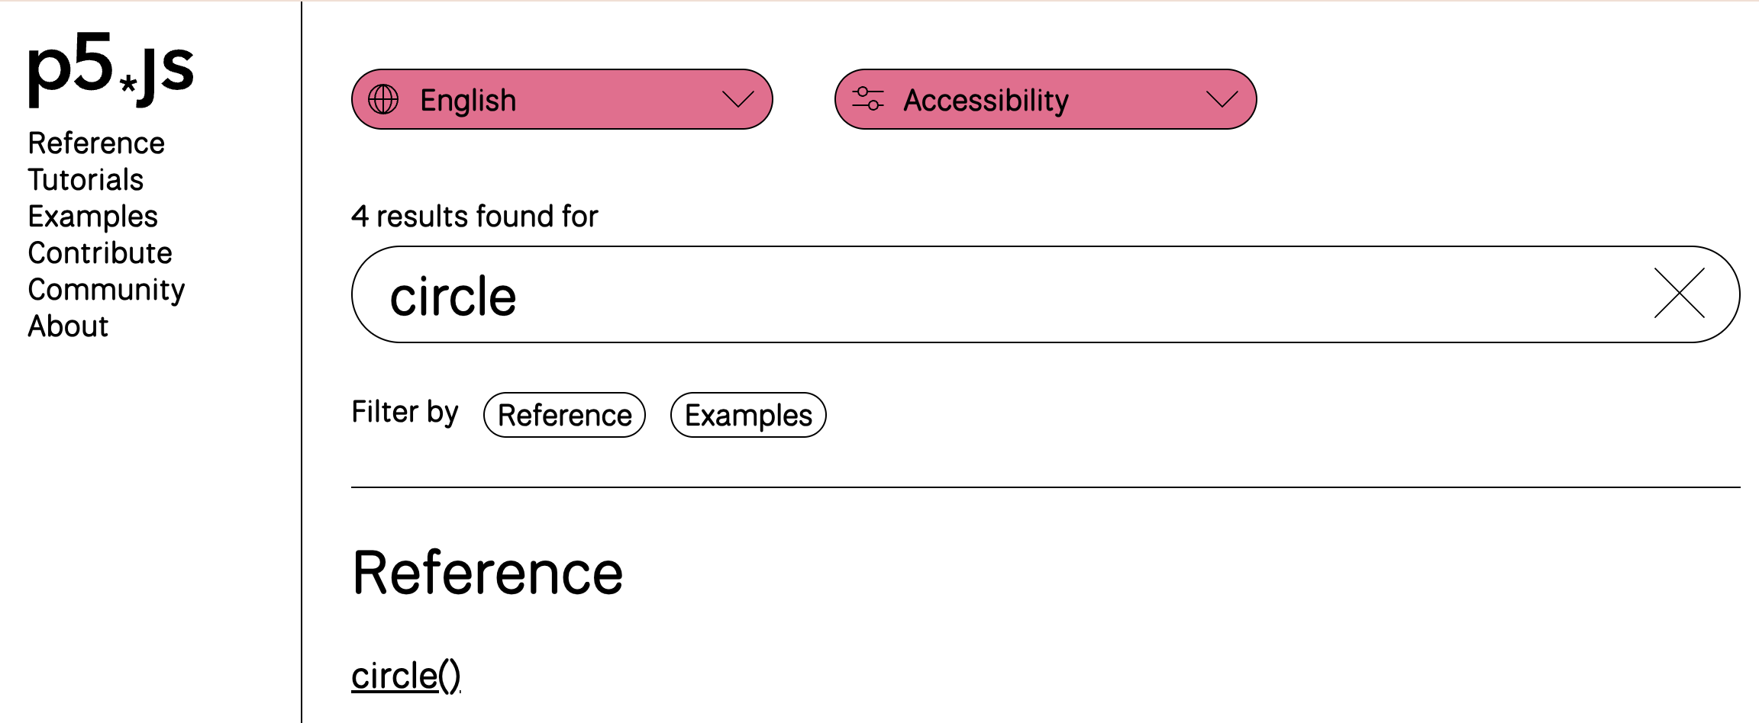
Task: Open the Contribute page from the sidebar
Action: coord(100,252)
